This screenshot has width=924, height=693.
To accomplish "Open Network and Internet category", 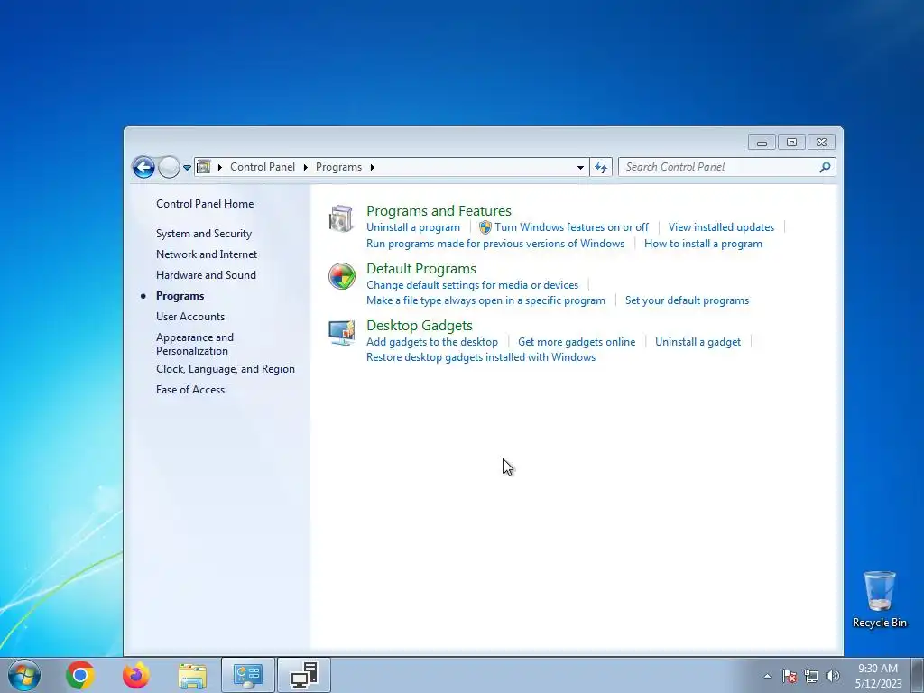I will coord(207,254).
